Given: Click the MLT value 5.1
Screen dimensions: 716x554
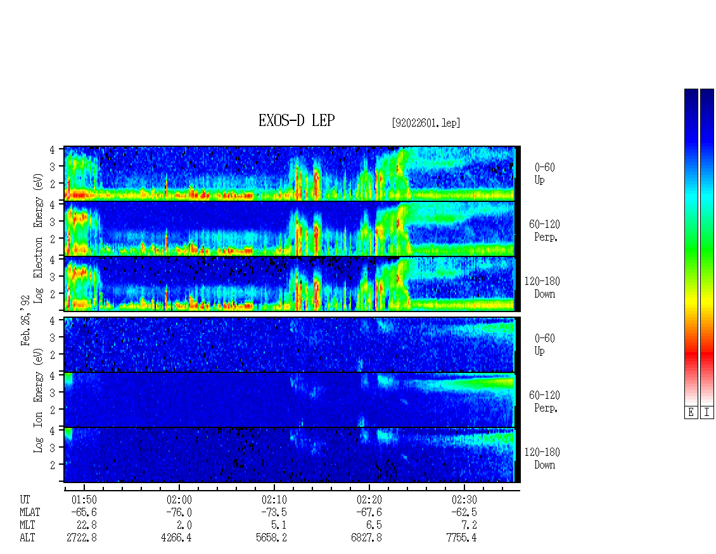Looking at the screenshot, I should click(x=279, y=526).
